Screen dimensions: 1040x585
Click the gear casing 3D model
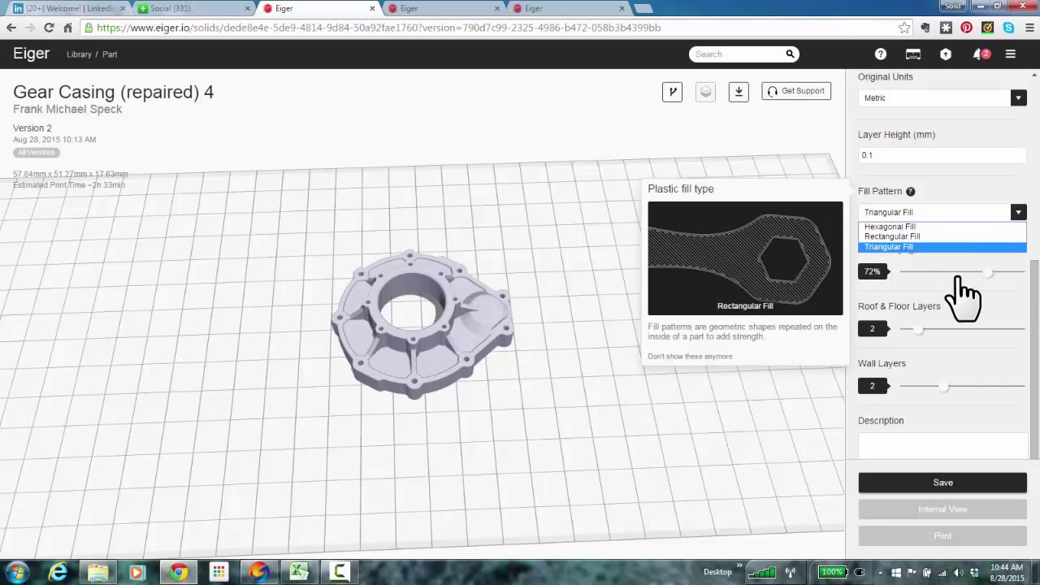(x=422, y=323)
